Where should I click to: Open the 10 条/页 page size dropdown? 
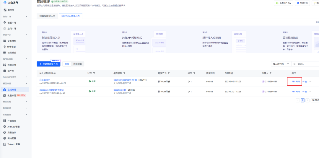click(315, 100)
